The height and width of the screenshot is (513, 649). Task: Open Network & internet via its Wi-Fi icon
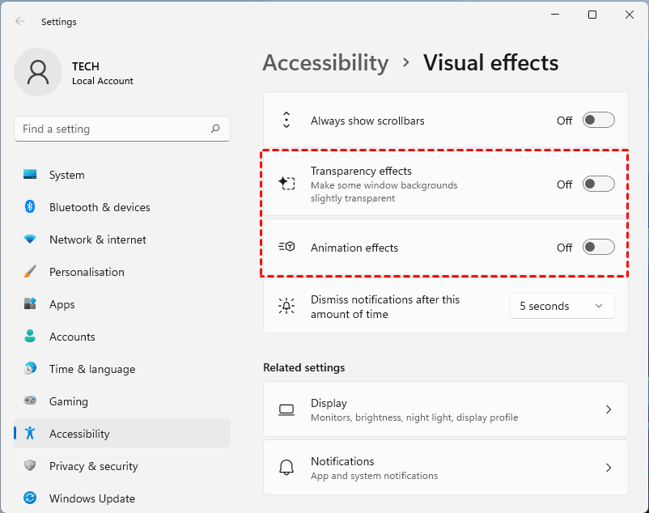click(30, 240)
